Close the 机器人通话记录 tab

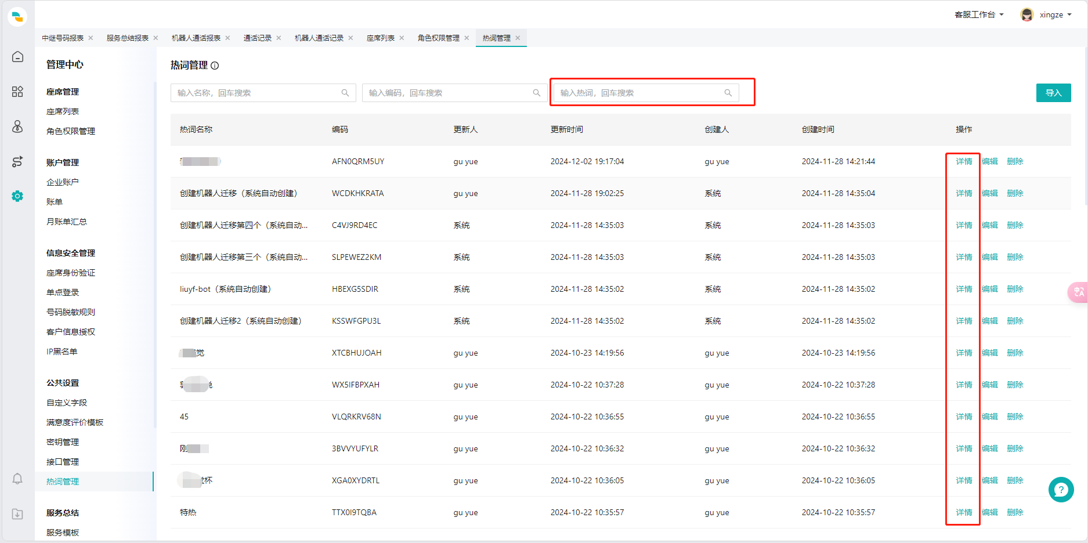click(350, 38)
